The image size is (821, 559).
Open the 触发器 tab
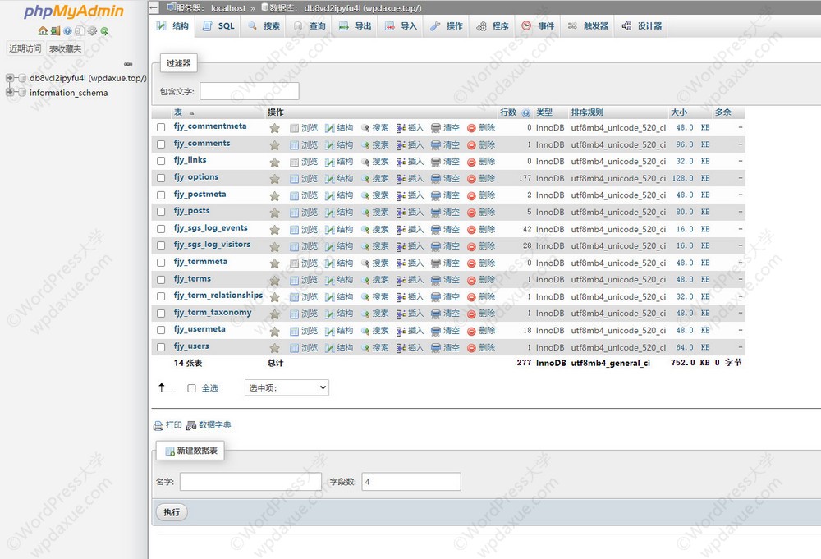[x=588, y=25]
